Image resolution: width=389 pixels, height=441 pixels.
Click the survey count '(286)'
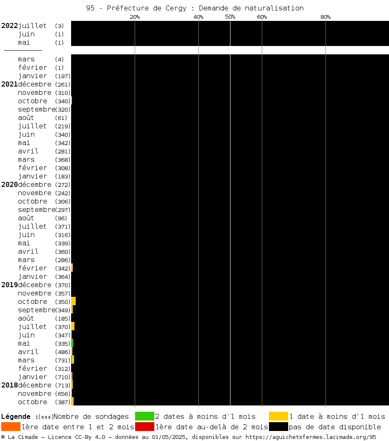(63, 260)
